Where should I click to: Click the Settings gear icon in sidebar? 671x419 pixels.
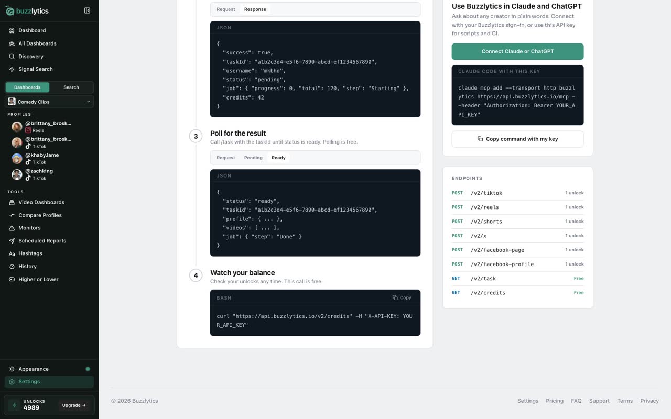pos(12,382)
